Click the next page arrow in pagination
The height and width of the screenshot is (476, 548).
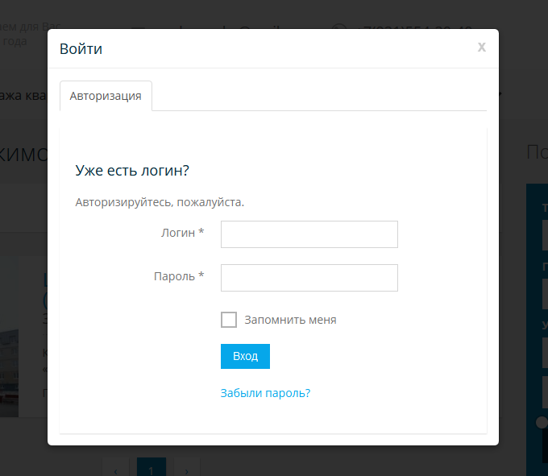[187, 468]
